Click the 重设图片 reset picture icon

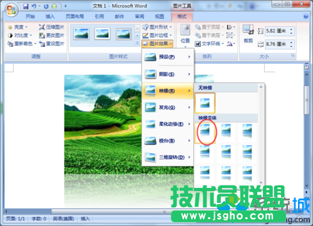point(42,44)
